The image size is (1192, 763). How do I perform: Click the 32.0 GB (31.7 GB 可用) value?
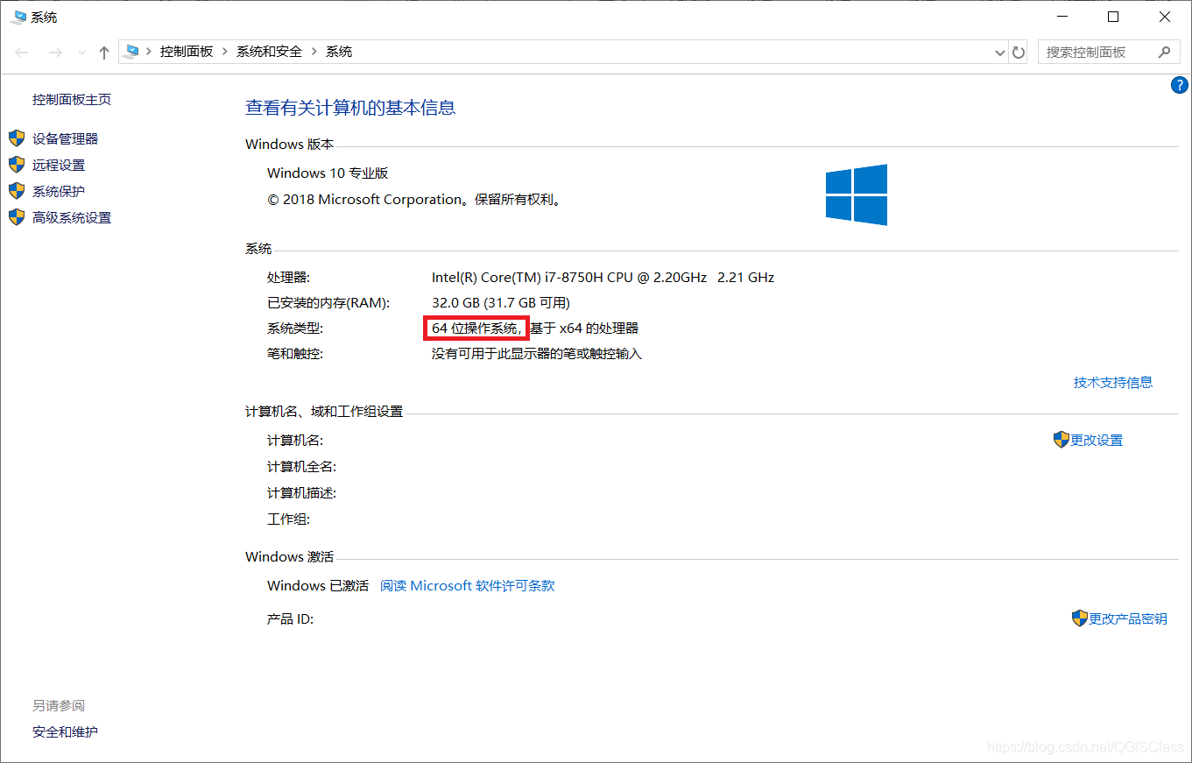[501, 302]
